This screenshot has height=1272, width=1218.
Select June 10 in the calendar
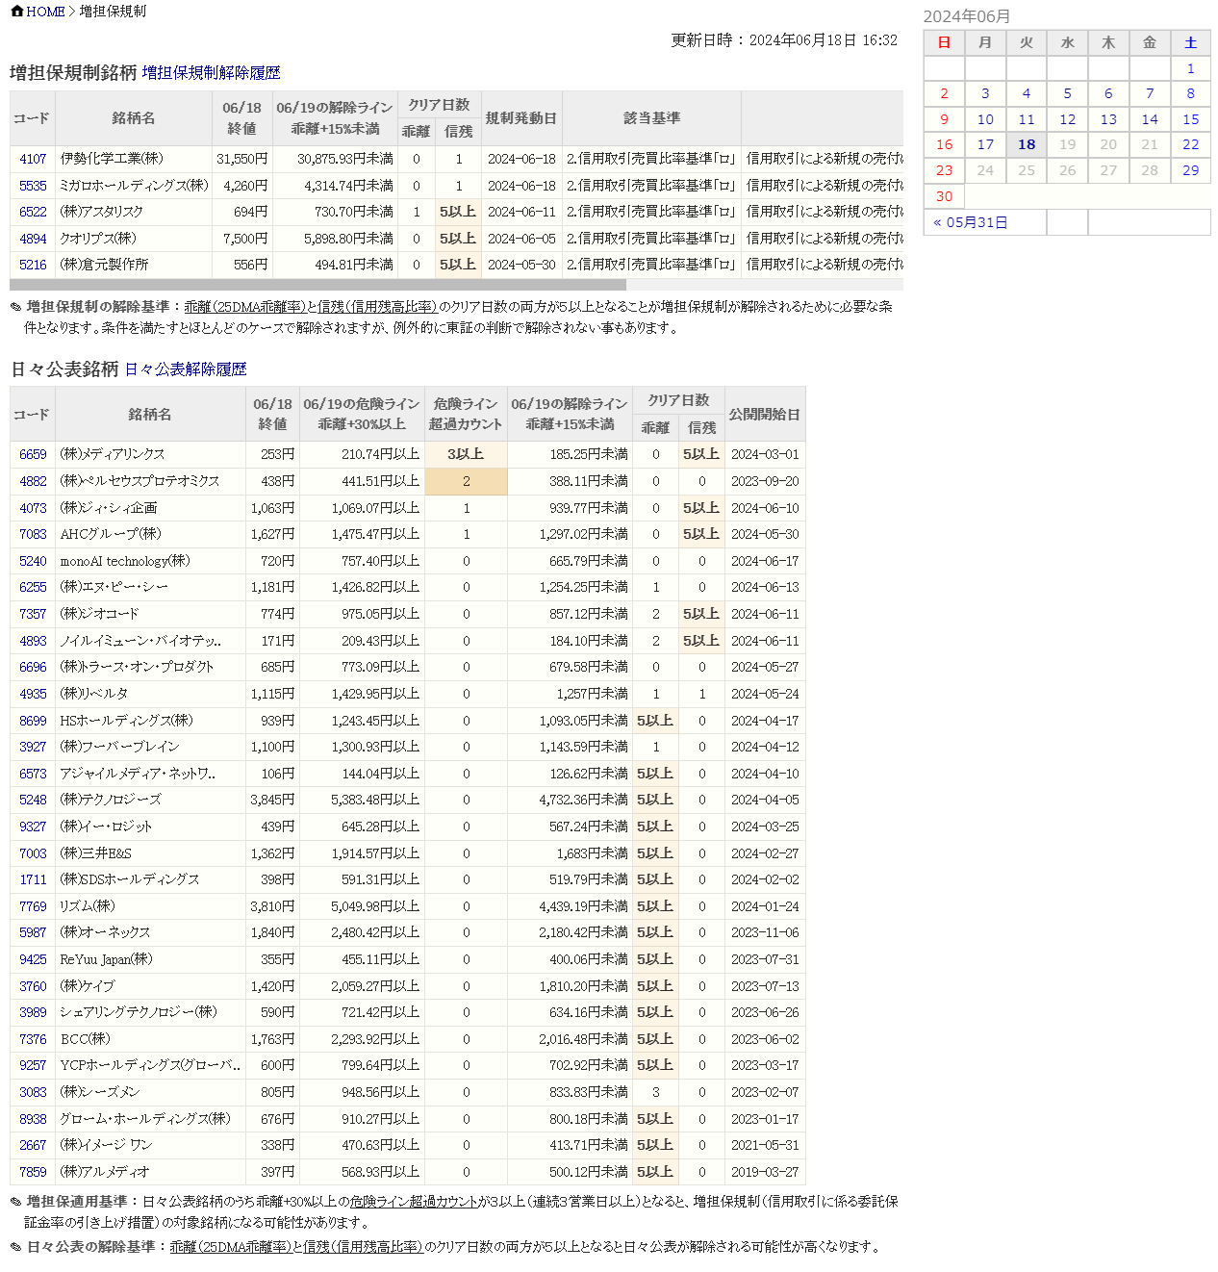(985, 119)
